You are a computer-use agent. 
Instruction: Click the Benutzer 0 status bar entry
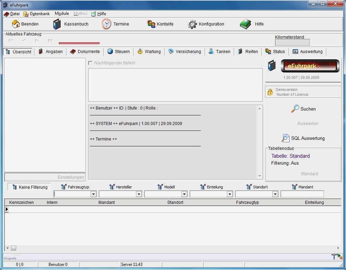58,264
